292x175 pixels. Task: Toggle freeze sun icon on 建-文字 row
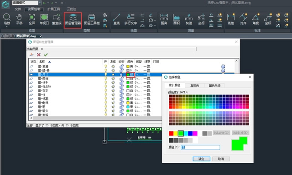click(x=113, y=91)
